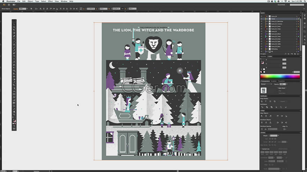
Task: Expand the Scene_01_Trees layer
Action: [267, 29]
